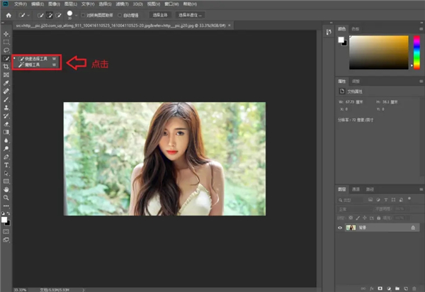
Task: Open the Screen Mode icon
Action: coord(6,240)
